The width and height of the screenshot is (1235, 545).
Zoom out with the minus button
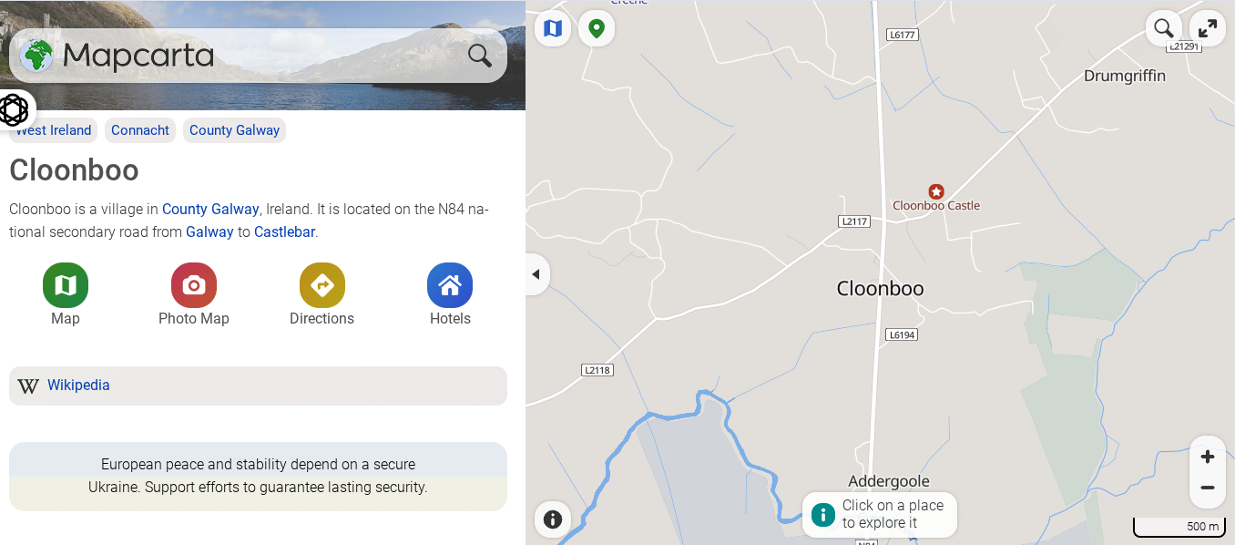coord(1208,488)
